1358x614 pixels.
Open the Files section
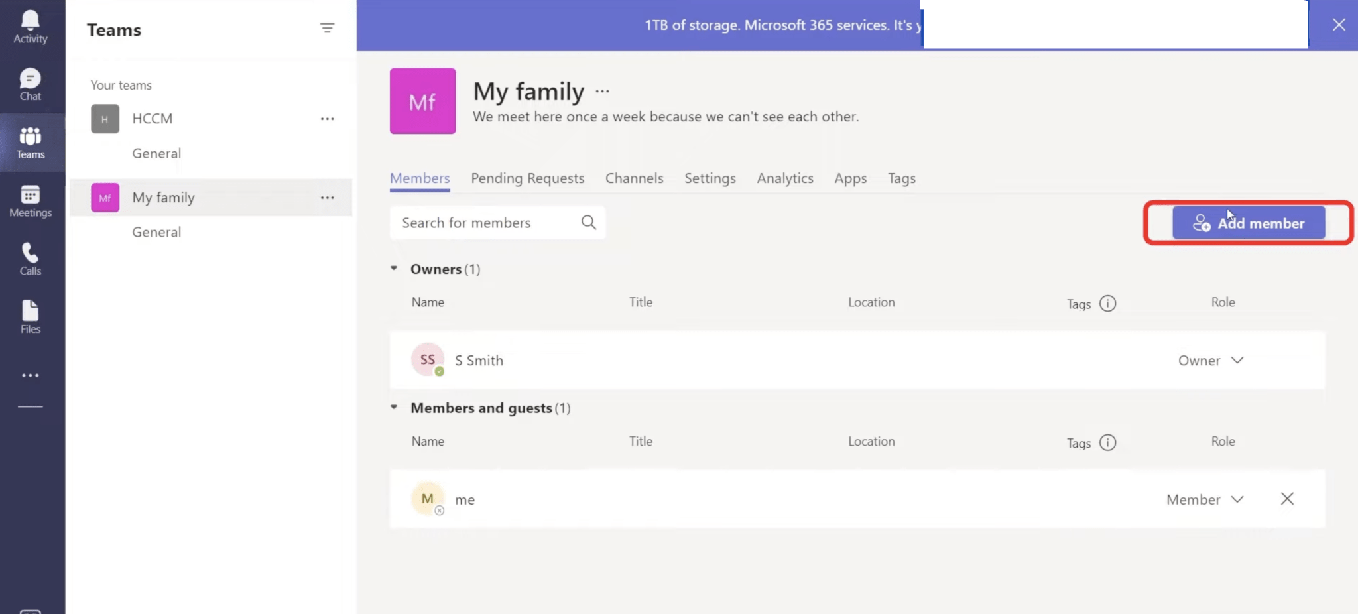[30, 316]
